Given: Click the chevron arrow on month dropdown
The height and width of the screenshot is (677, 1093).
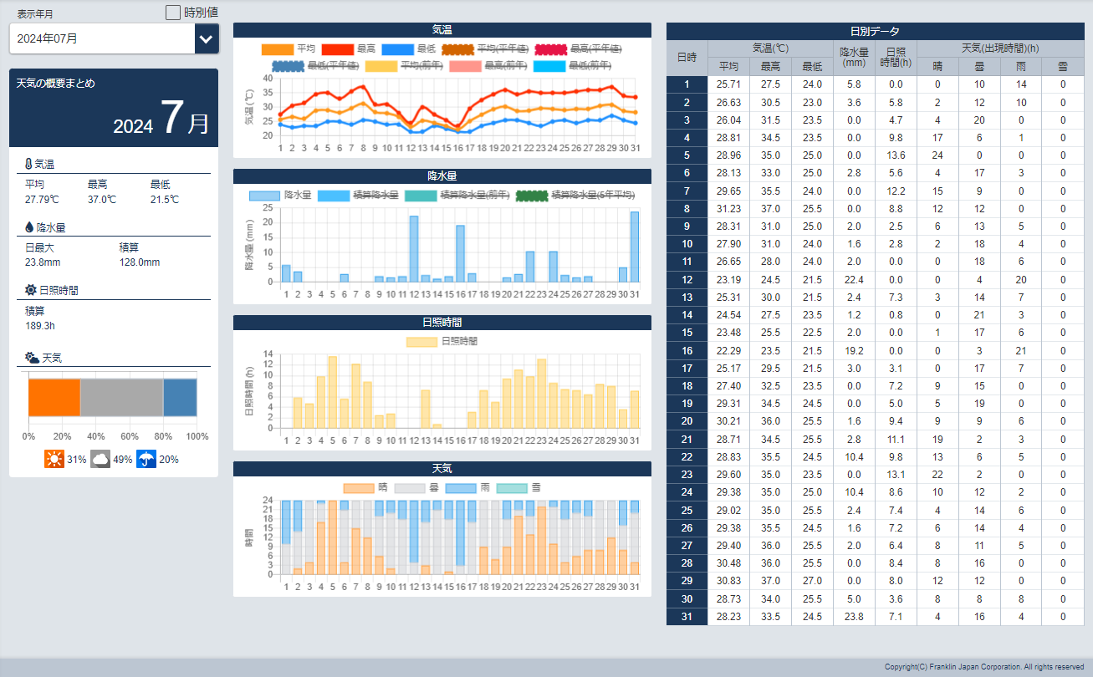Looking at the screenshot, I should (x=207, y=38).
